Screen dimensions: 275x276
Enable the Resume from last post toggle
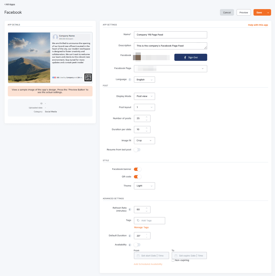click(x=137, y=149)
